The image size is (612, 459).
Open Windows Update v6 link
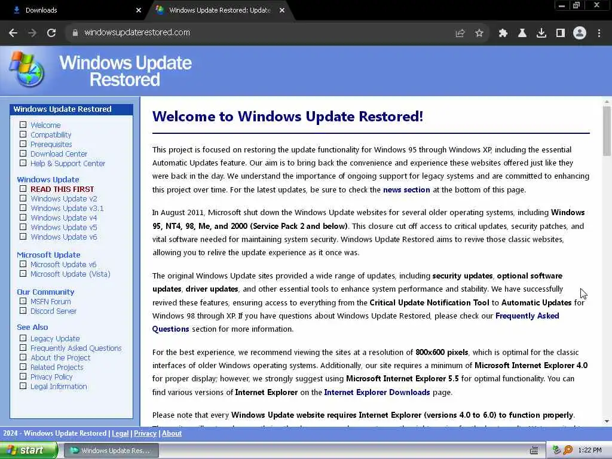(63, 237)
